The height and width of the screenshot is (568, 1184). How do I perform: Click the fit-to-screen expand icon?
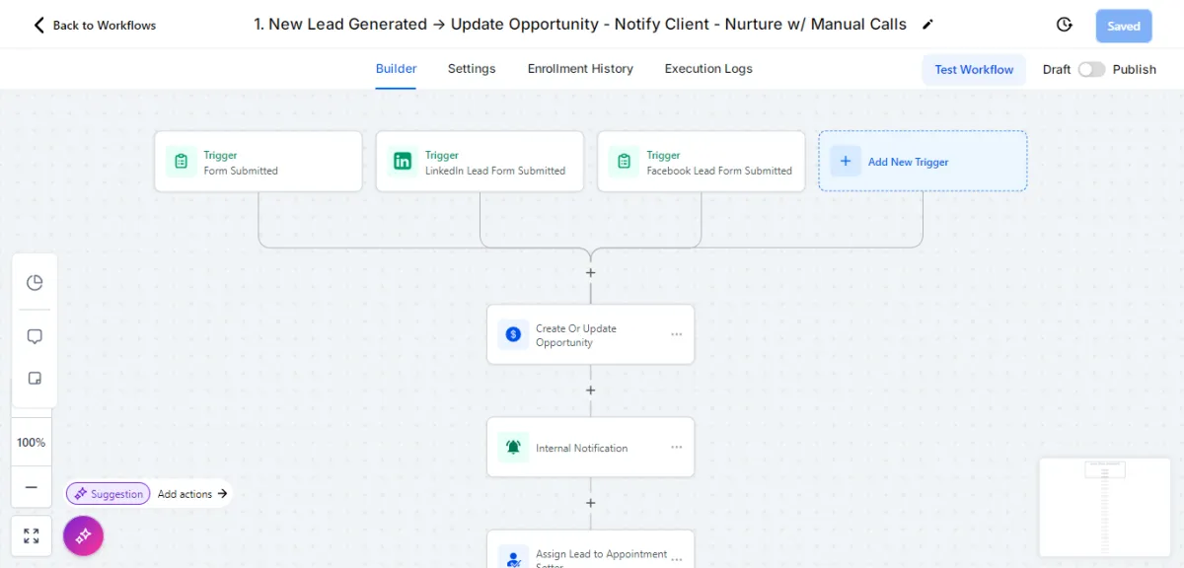32,535
